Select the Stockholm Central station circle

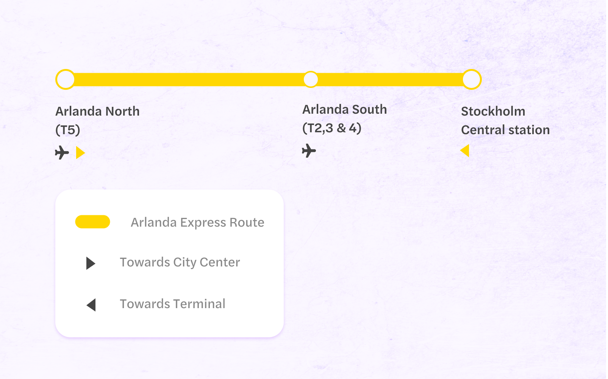472,80
